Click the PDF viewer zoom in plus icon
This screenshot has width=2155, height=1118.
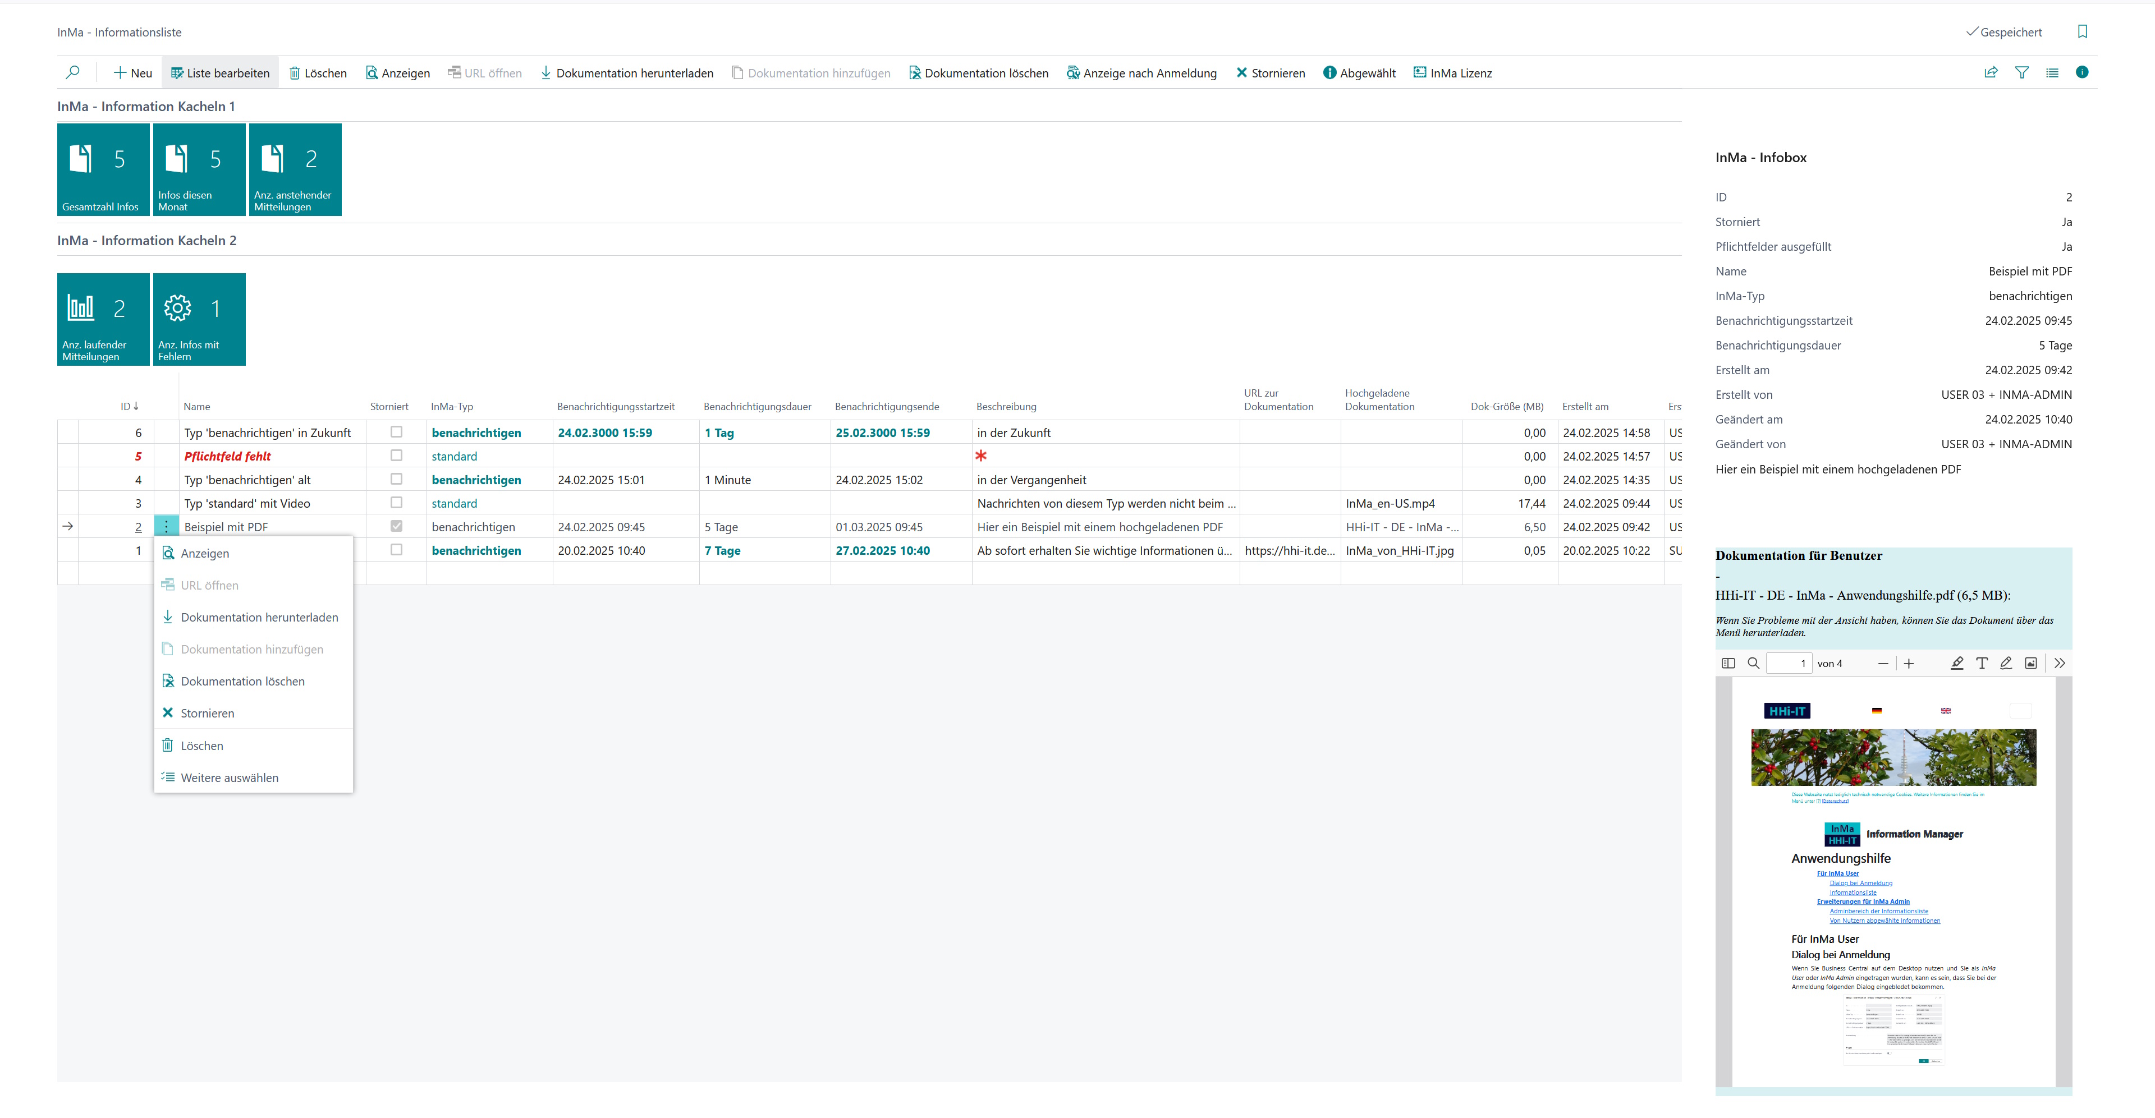click(1909, 663)
